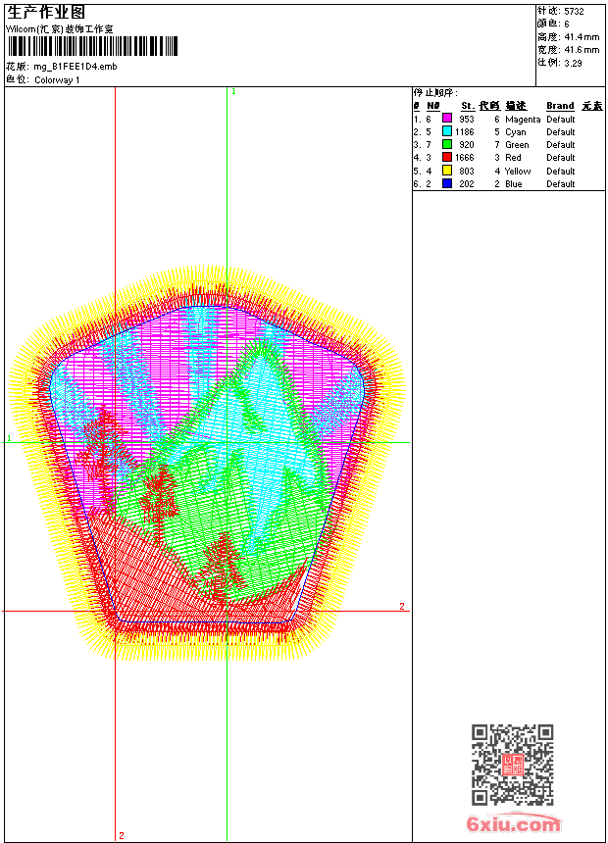608x843 pixels.
Task: Open the 6xiu.com watermark link
Action: pos(513,824)
